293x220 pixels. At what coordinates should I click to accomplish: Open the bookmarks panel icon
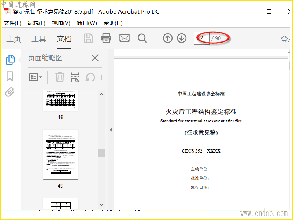pyautogui.click(x=10, y=76)
